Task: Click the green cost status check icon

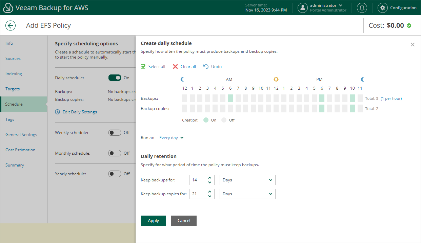Action: pos(409,25)
